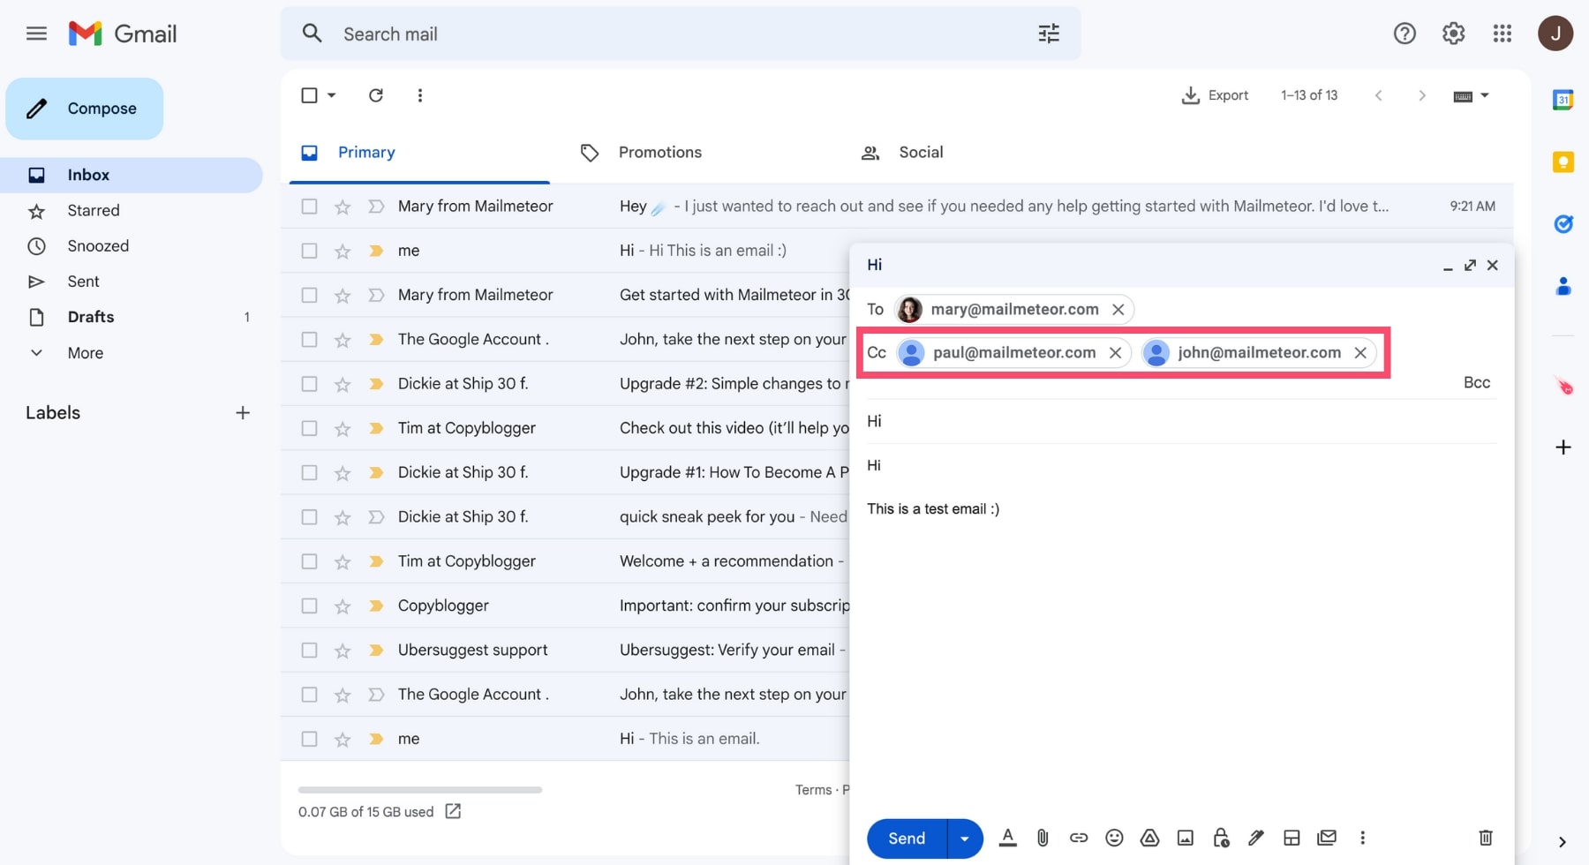
Task: Open Google Calendar from the side panel
Action: coord(1563,100)
